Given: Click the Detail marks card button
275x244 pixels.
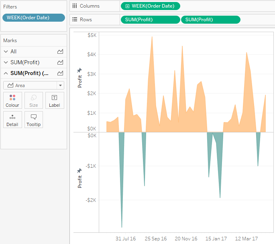Looking at the screenshot, I should (12, 120).
